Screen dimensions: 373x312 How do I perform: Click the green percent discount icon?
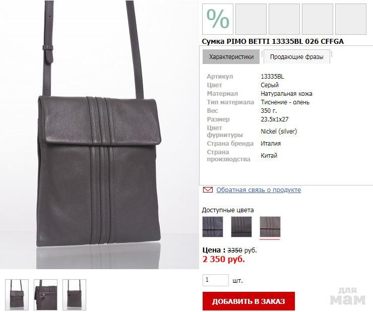(218, 19)
